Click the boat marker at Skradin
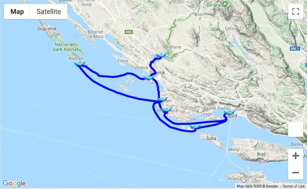 161,55
